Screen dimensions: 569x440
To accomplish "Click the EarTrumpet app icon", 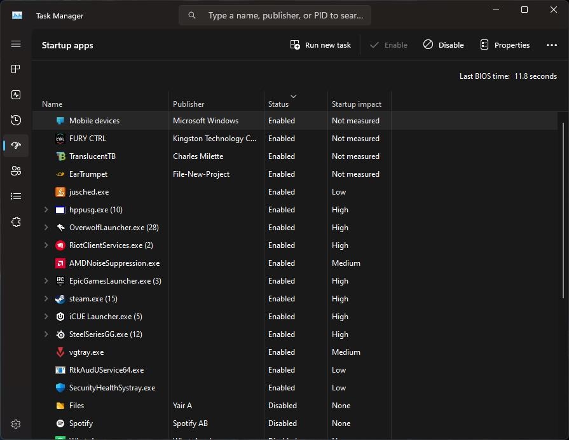I will (60, 174).
